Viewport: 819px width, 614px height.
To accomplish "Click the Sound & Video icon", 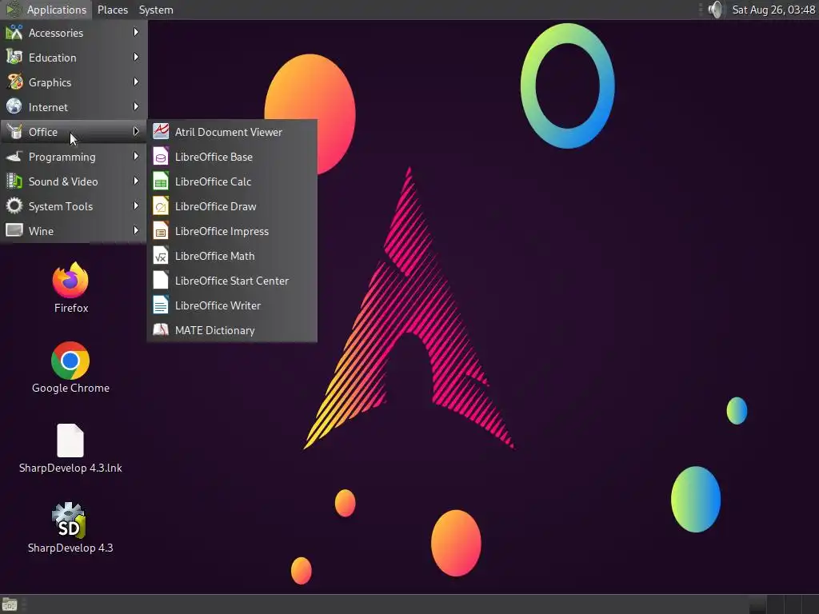I will pos(14,181).
